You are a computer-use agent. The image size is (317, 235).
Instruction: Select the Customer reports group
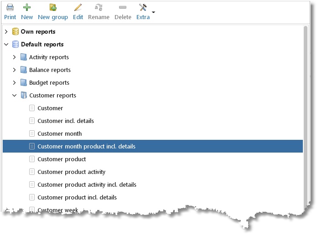click(x=53, y=96)
